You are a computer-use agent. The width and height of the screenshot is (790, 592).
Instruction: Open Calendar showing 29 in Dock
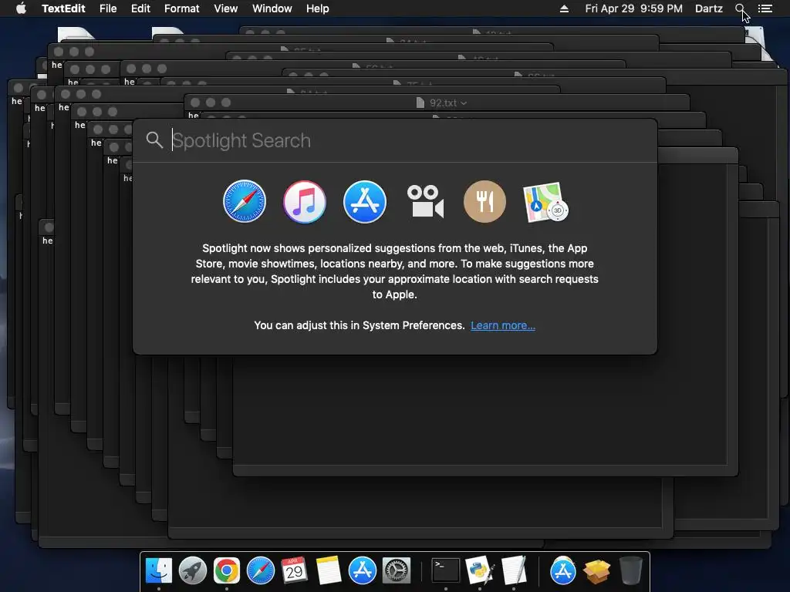(294, 570)
